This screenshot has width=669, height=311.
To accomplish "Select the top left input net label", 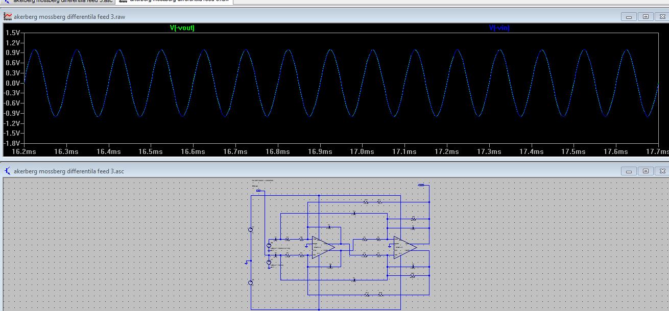I will (x=259, y=191).
